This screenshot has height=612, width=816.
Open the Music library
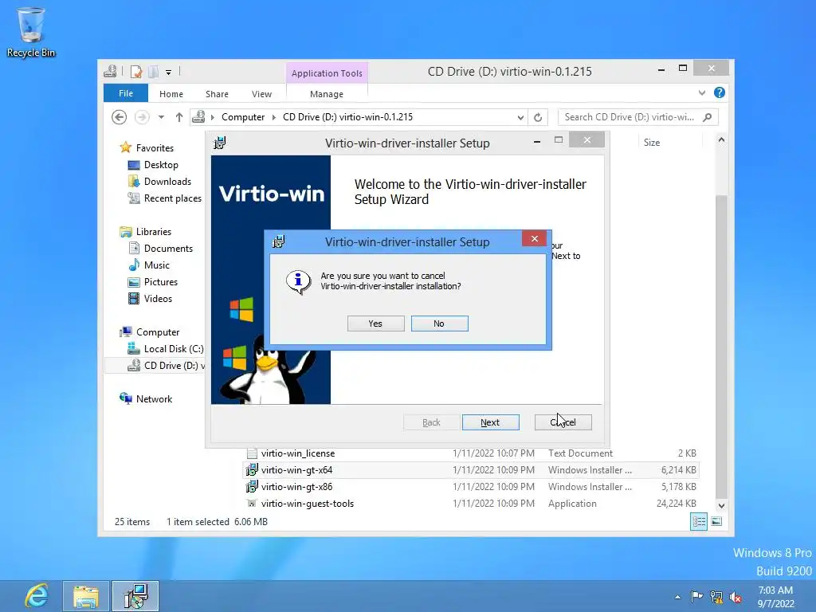pos(157,265)
